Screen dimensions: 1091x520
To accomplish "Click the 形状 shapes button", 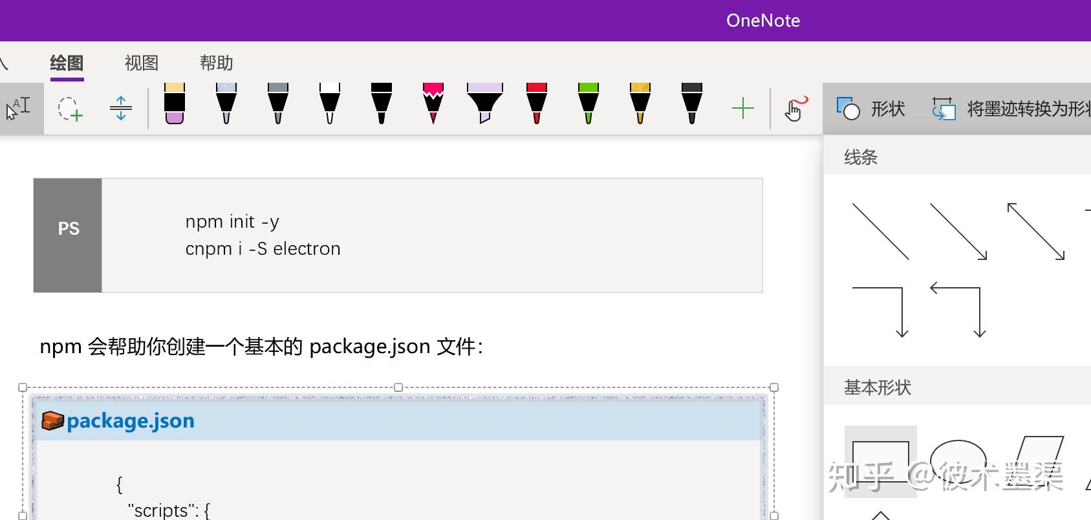I will tap(870, 109).
